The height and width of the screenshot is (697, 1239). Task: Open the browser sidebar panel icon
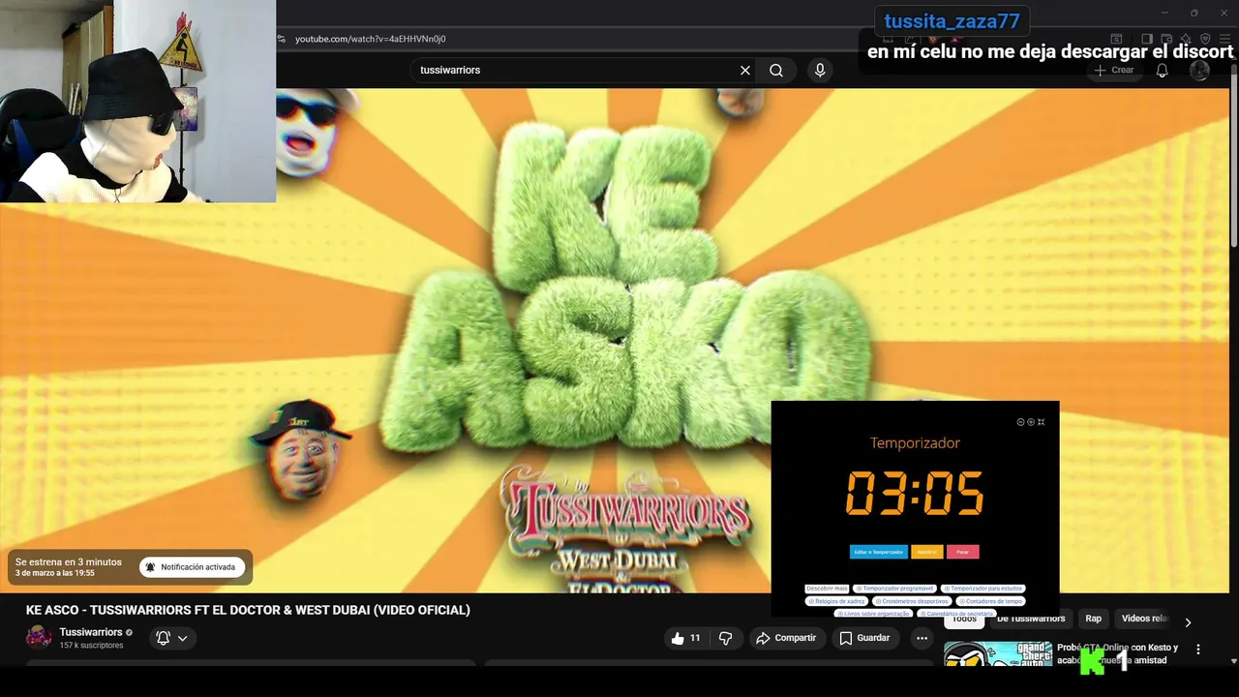click(1147, 39)
